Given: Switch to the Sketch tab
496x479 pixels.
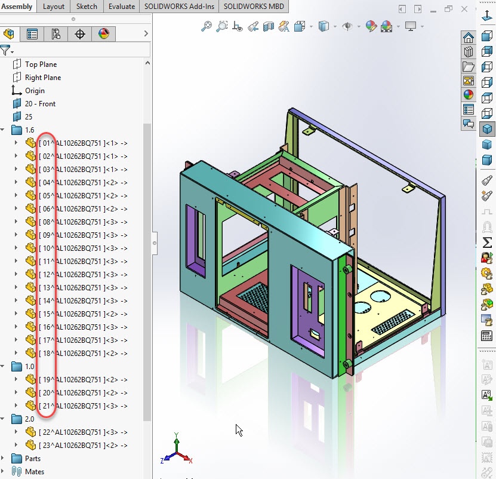Looking at the screenshot, I should click(87, 7).
